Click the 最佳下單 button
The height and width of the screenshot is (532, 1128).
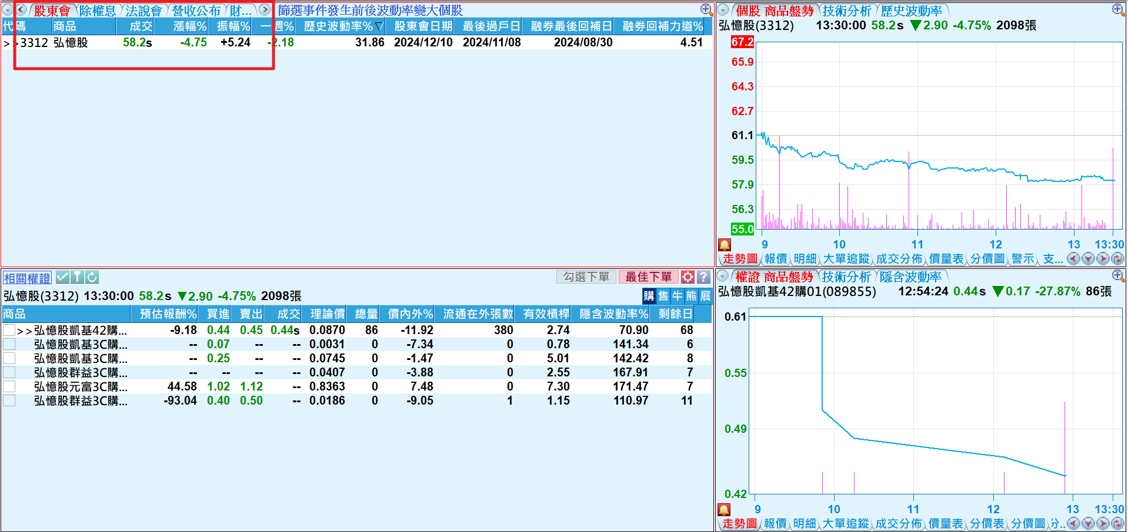648,277
